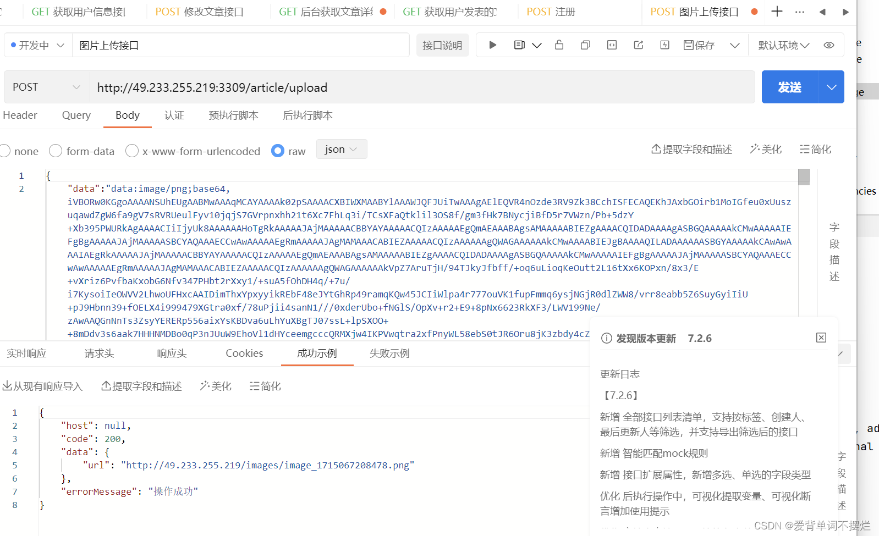Open the 成功示例 tab

click(x=317, y=353)
